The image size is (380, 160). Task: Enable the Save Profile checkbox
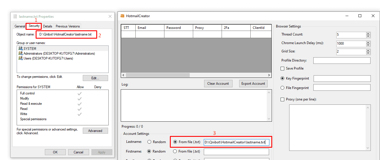[292, 68]
